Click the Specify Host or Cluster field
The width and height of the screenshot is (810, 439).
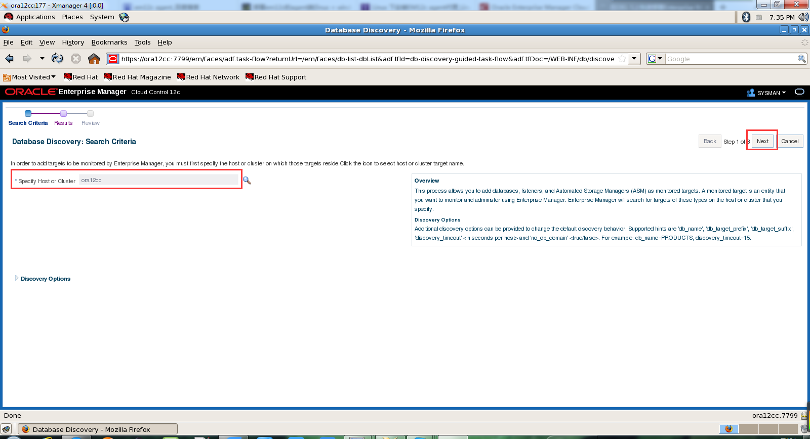tap(158, 180)
